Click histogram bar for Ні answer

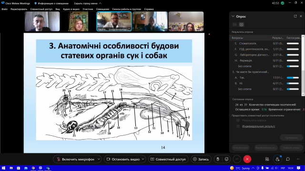point(293,84)
